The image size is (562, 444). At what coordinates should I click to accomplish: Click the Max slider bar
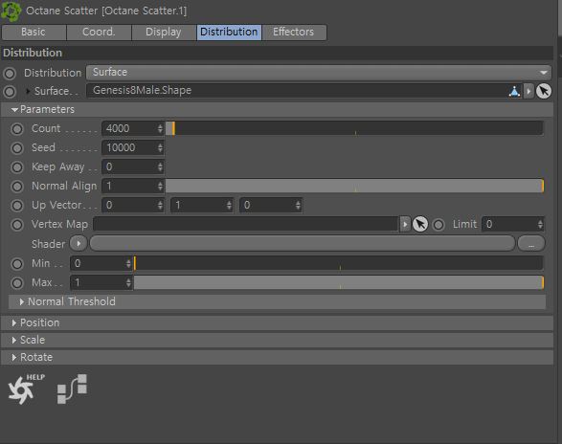[339, 282]
